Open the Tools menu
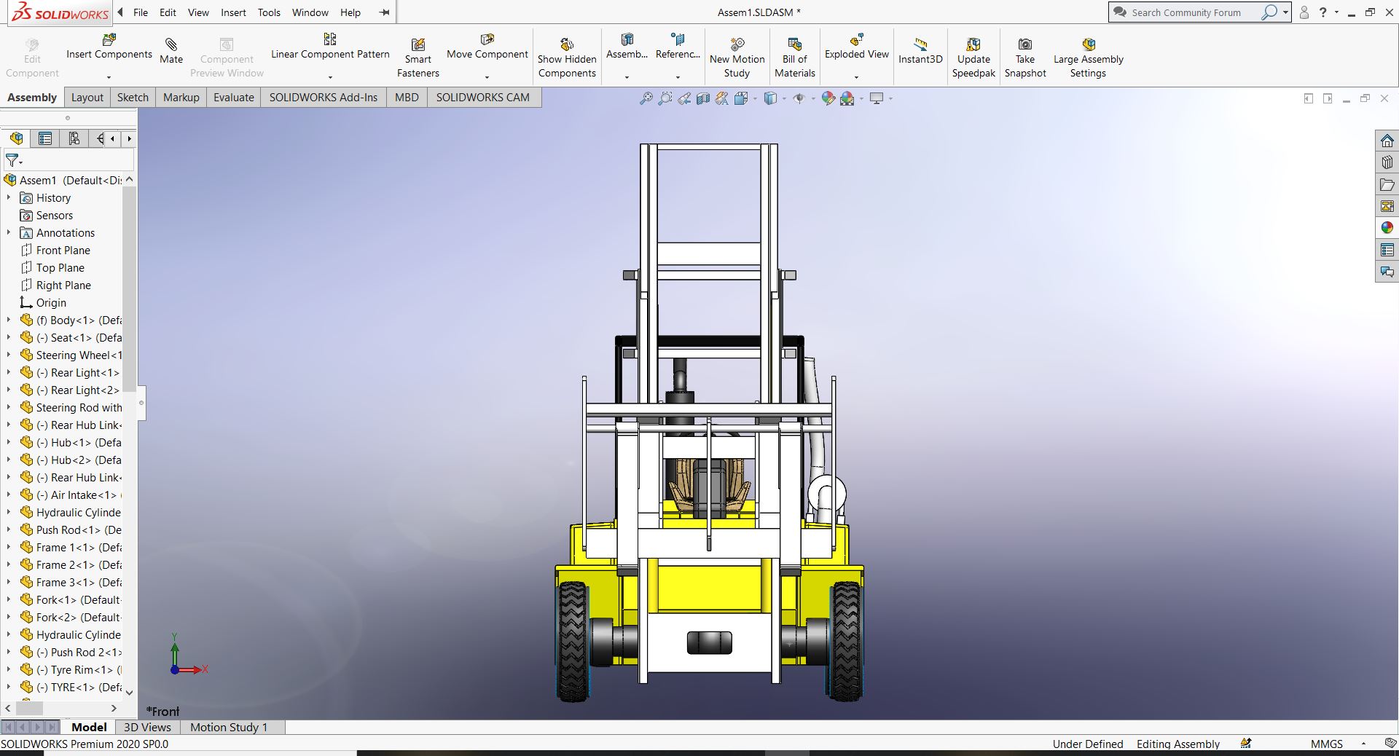 [x=269, y=12]
